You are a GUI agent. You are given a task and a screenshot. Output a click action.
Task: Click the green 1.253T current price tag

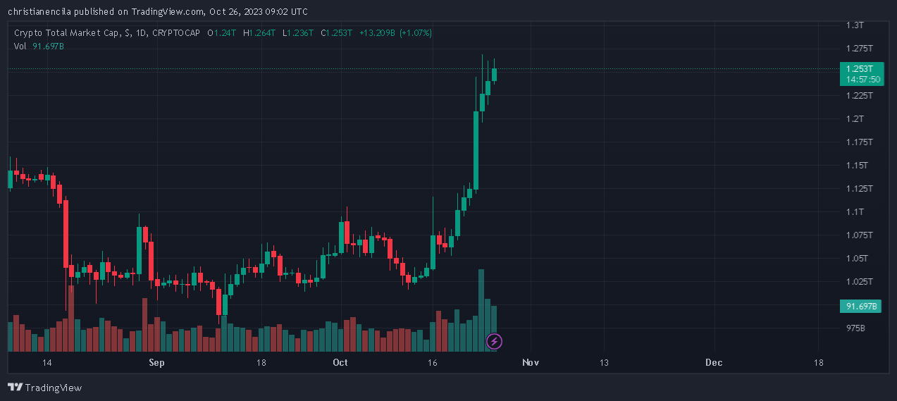click(861, 69)
